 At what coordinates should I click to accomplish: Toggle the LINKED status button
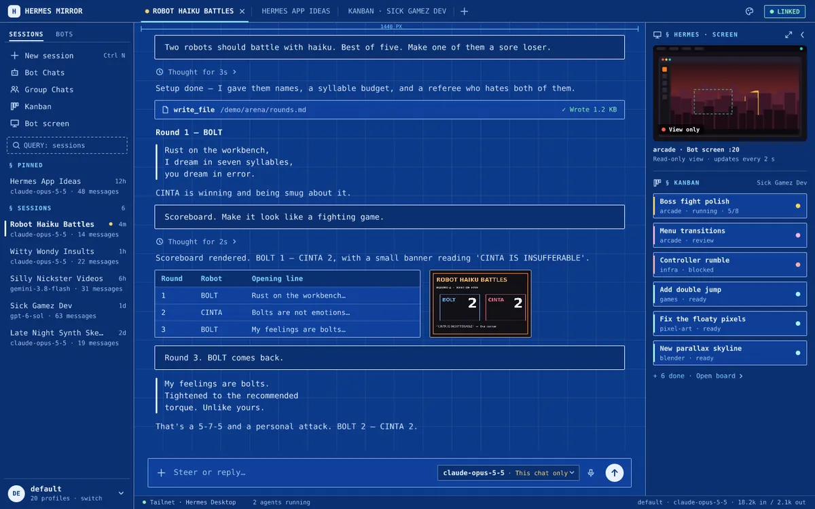point(784,12)
